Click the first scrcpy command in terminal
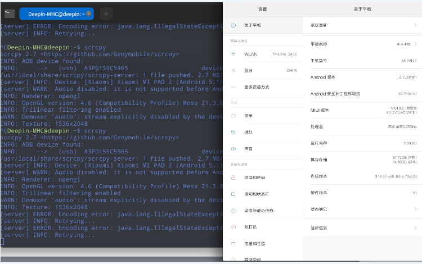The image size is (422, 264). pyautogui.click(x=95, y=47)
